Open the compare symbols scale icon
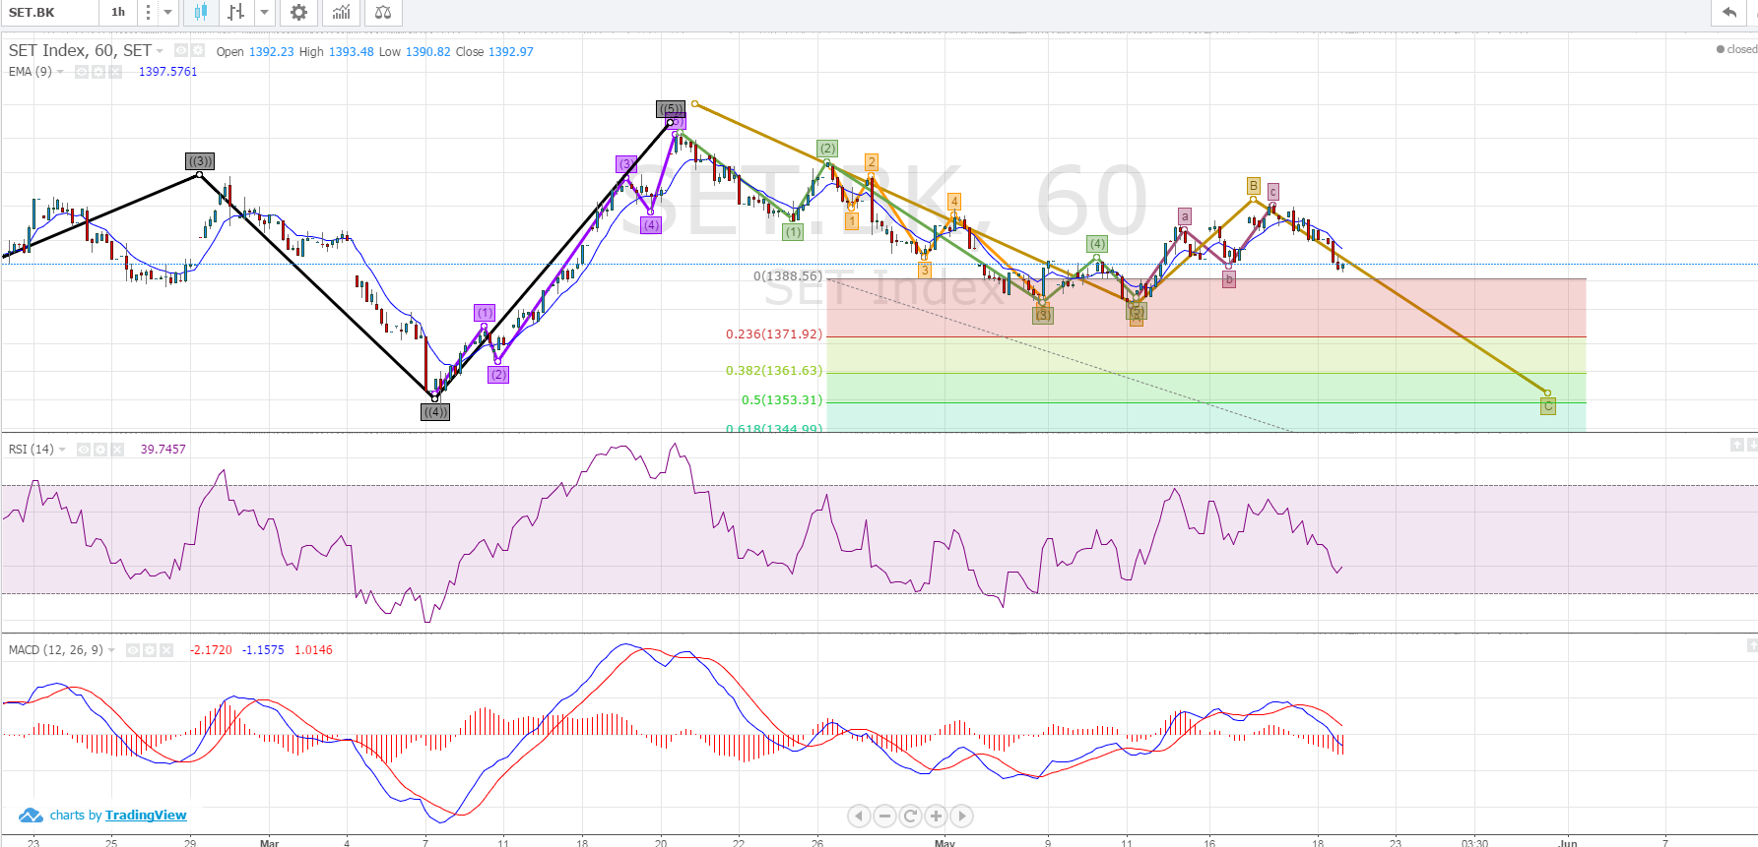Screen dimensions: 1758x847 pos(383,13)
